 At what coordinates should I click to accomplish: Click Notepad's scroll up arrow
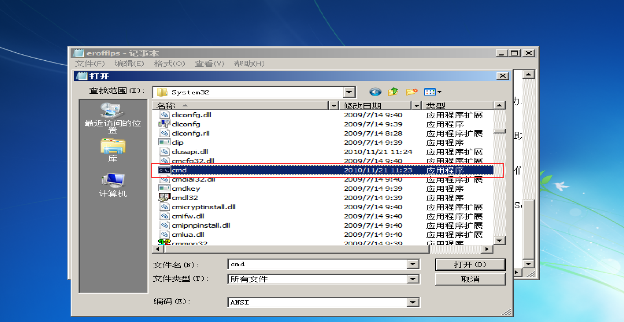point(528,74)
